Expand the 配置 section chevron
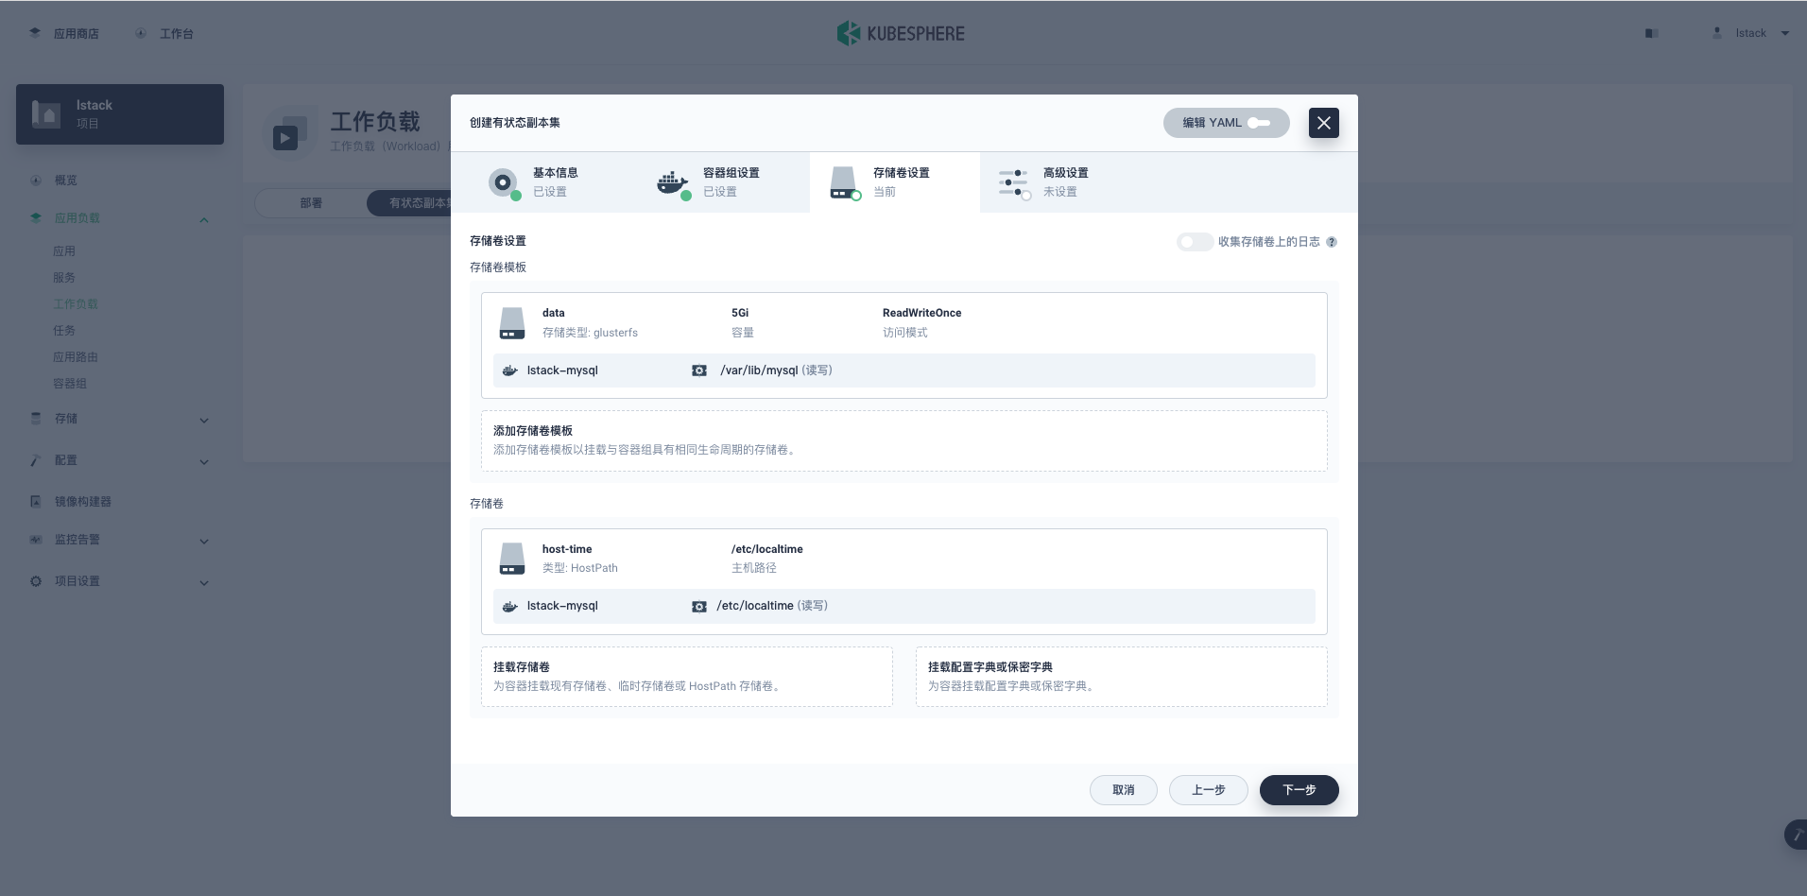 click(204, 462)
